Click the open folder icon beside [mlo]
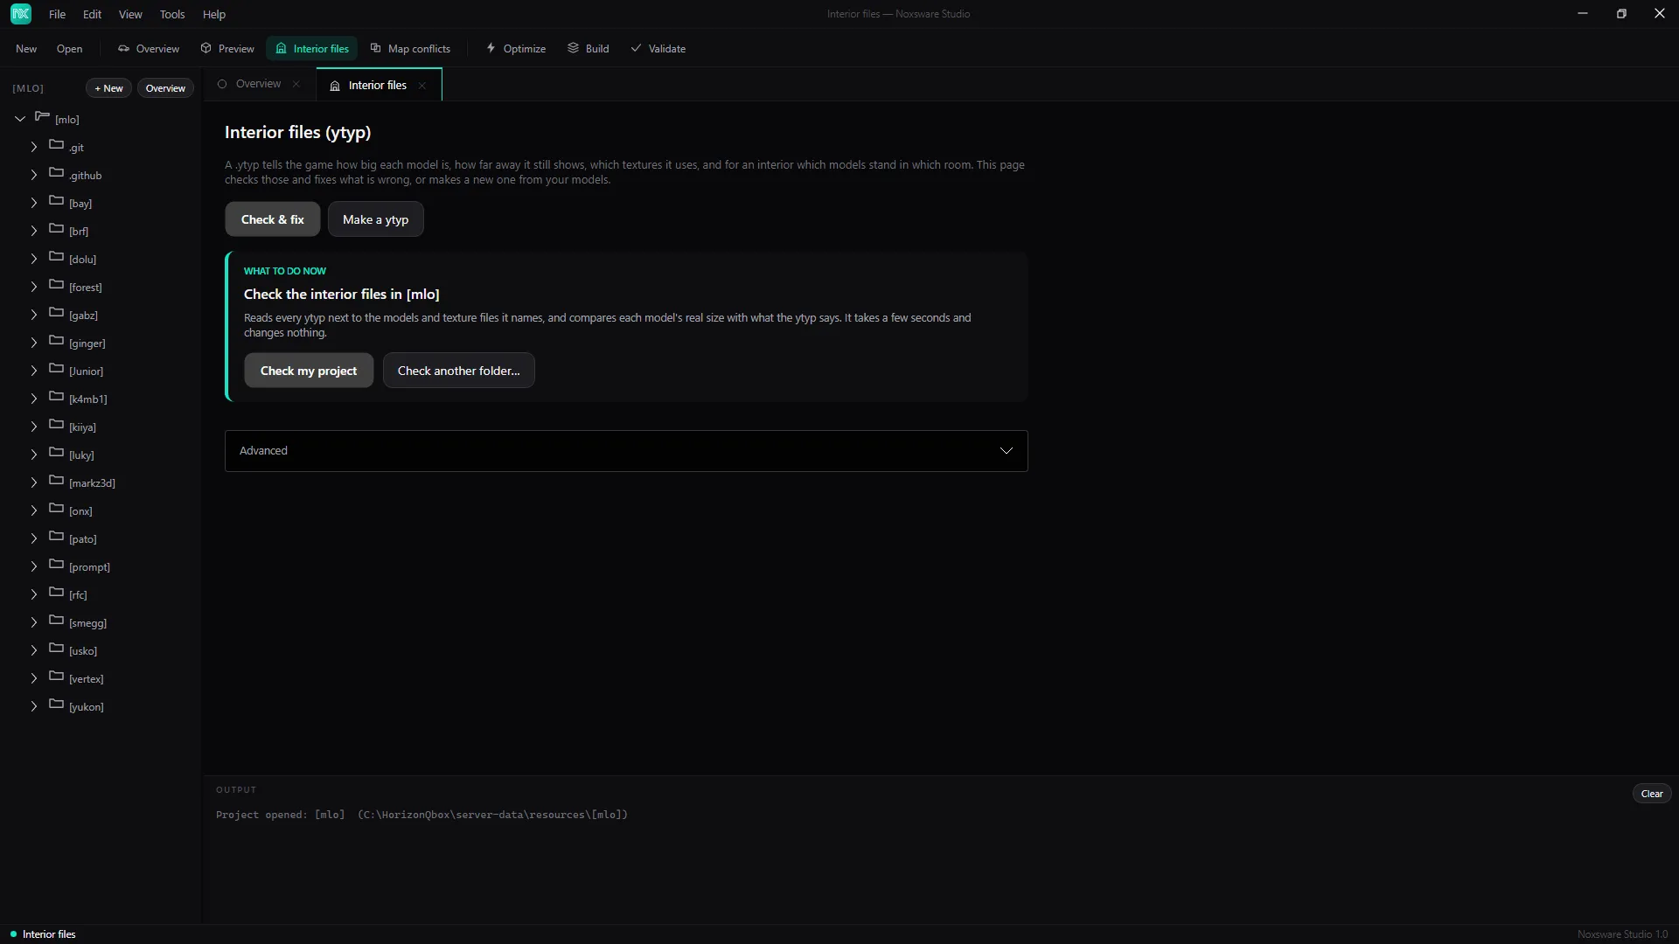The image size is (1679, 944). [42, 117]
